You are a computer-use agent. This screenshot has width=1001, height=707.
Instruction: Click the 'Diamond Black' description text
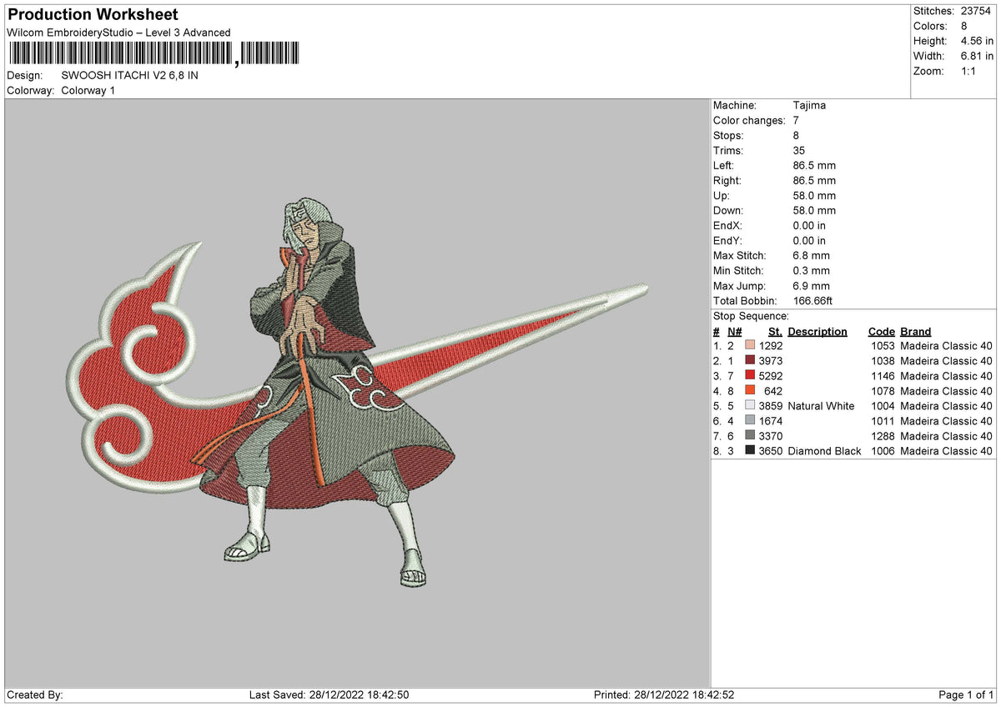coord(824,451)
